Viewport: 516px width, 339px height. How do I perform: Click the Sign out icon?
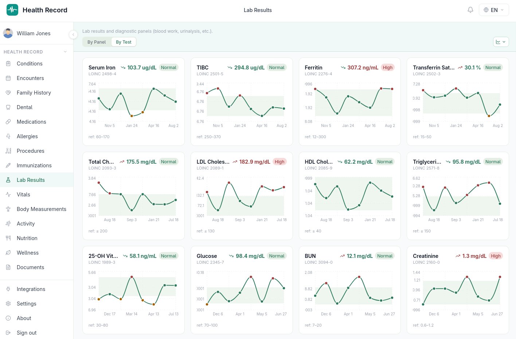point(8,333)
